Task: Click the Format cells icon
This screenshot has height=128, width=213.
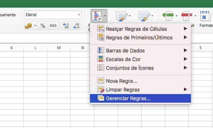Action: tap(205, 16)
